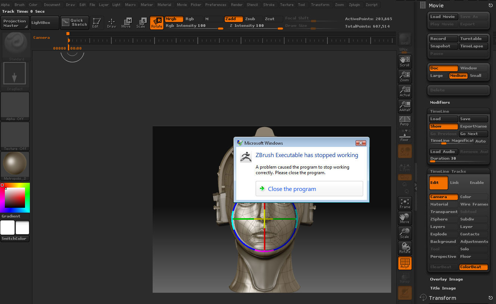This screenshot has width=496, height=304.
Task: Open the Render menu
Action: [x=237, y=5]
